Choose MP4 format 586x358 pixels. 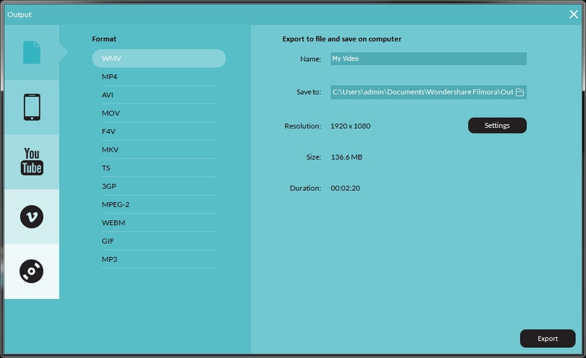click(159, 77)
